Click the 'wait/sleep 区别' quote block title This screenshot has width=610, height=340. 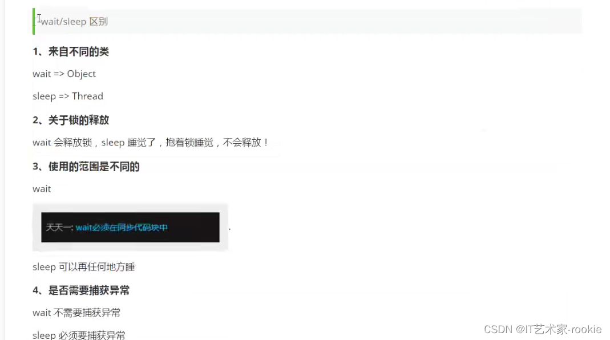[74, 22]
